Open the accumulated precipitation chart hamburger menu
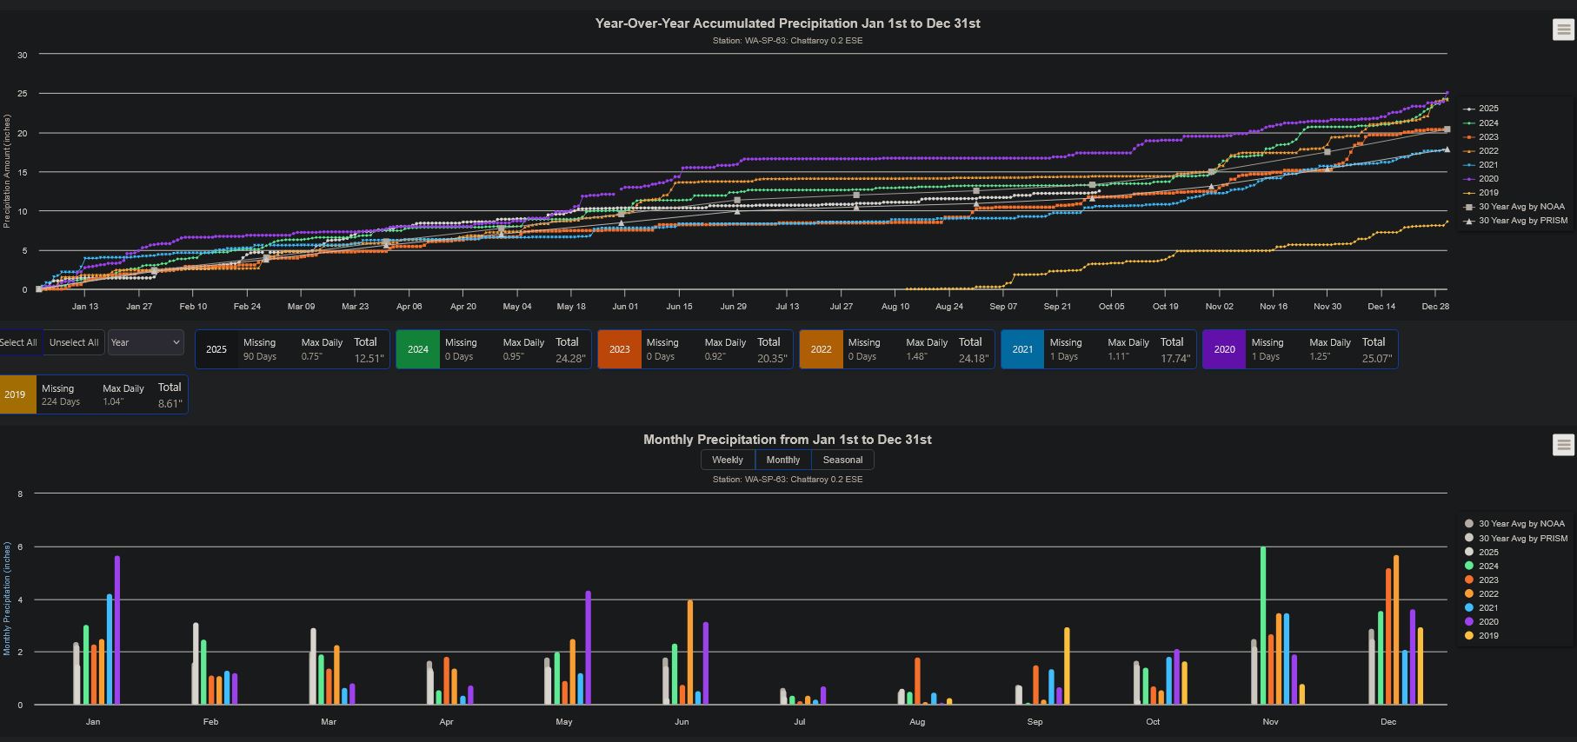Viewport: 1577px width, 742px height. (x=1562, y=30)
